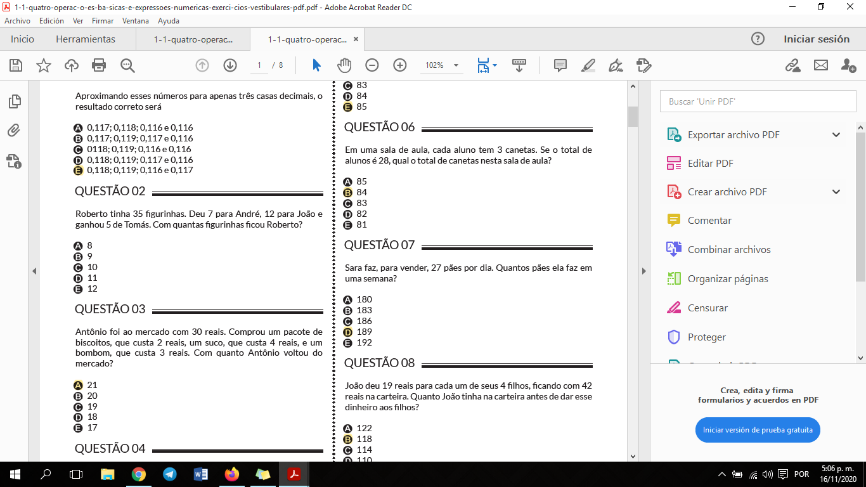
Task: Open the Windows Start menu
Action: (x=15, y=474)
